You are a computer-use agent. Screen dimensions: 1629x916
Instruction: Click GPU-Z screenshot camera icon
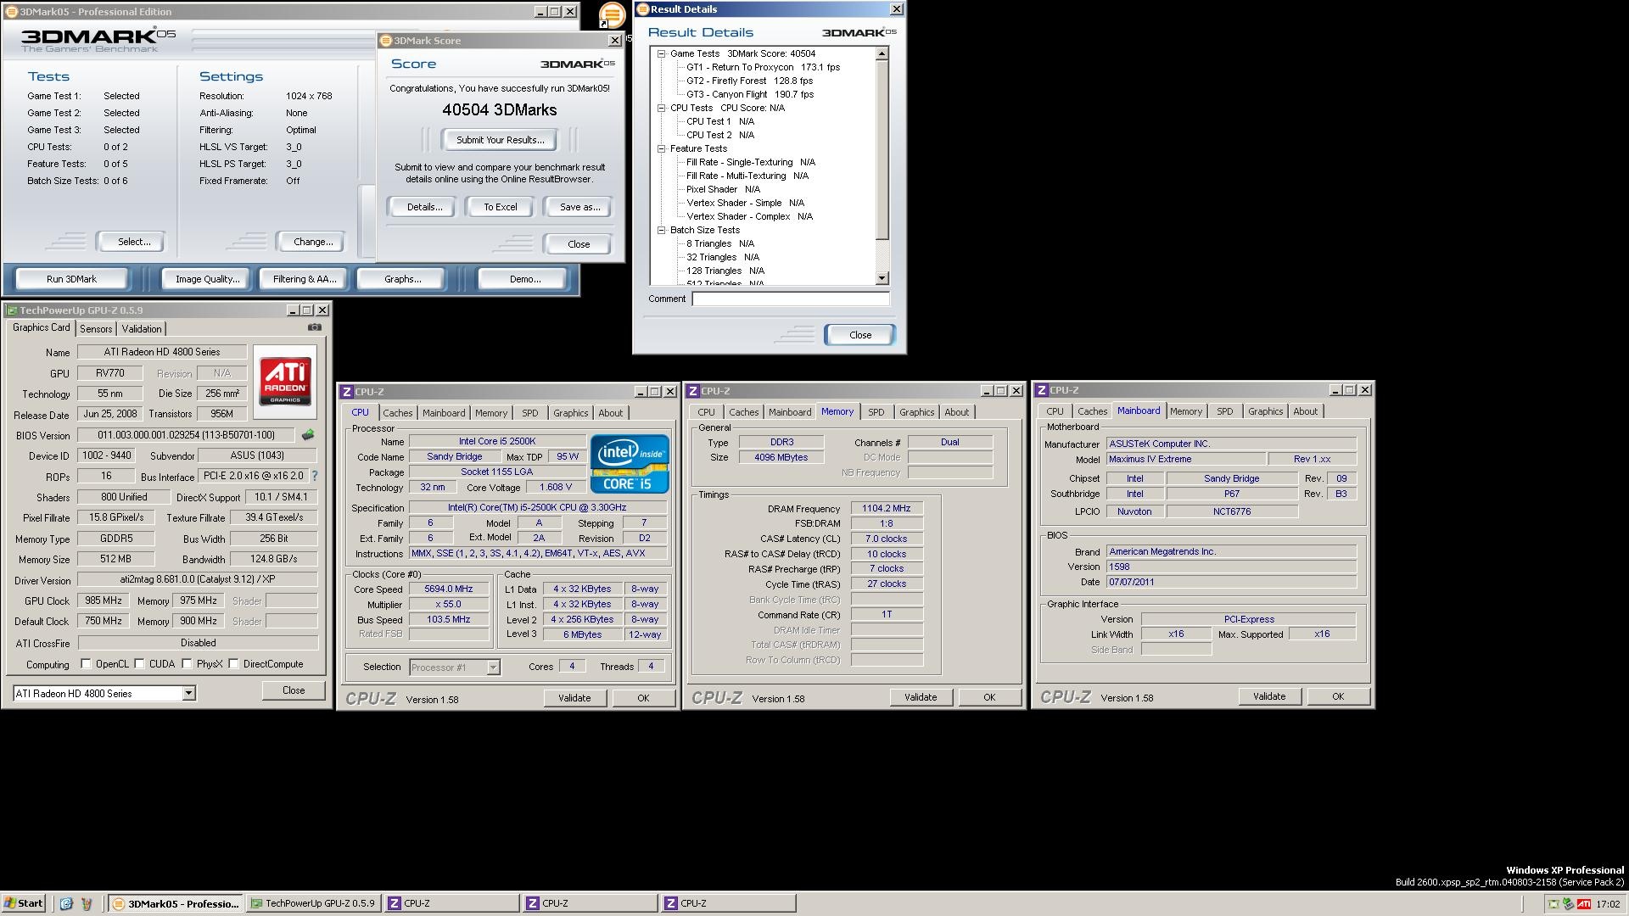315,327
